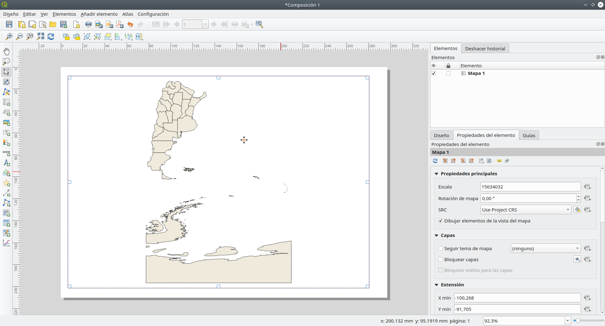Zoom to full layout extent
This screenshot has width=605, height=326.
coord(40,37)
